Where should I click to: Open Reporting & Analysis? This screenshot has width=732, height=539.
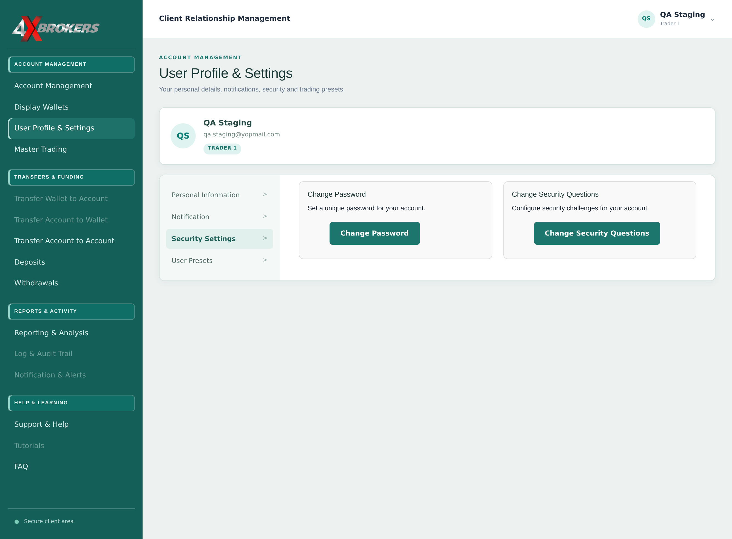pyautogui.click(x=51, y=333)
